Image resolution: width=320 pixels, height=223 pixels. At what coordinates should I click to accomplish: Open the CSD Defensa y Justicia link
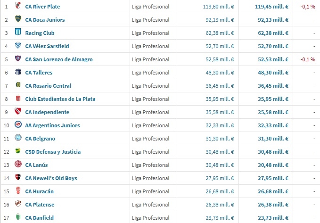pos(53,152)
